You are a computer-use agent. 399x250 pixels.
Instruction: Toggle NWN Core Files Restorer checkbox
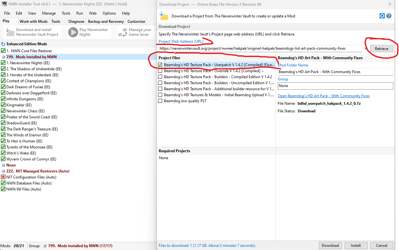tap(3, 51)
